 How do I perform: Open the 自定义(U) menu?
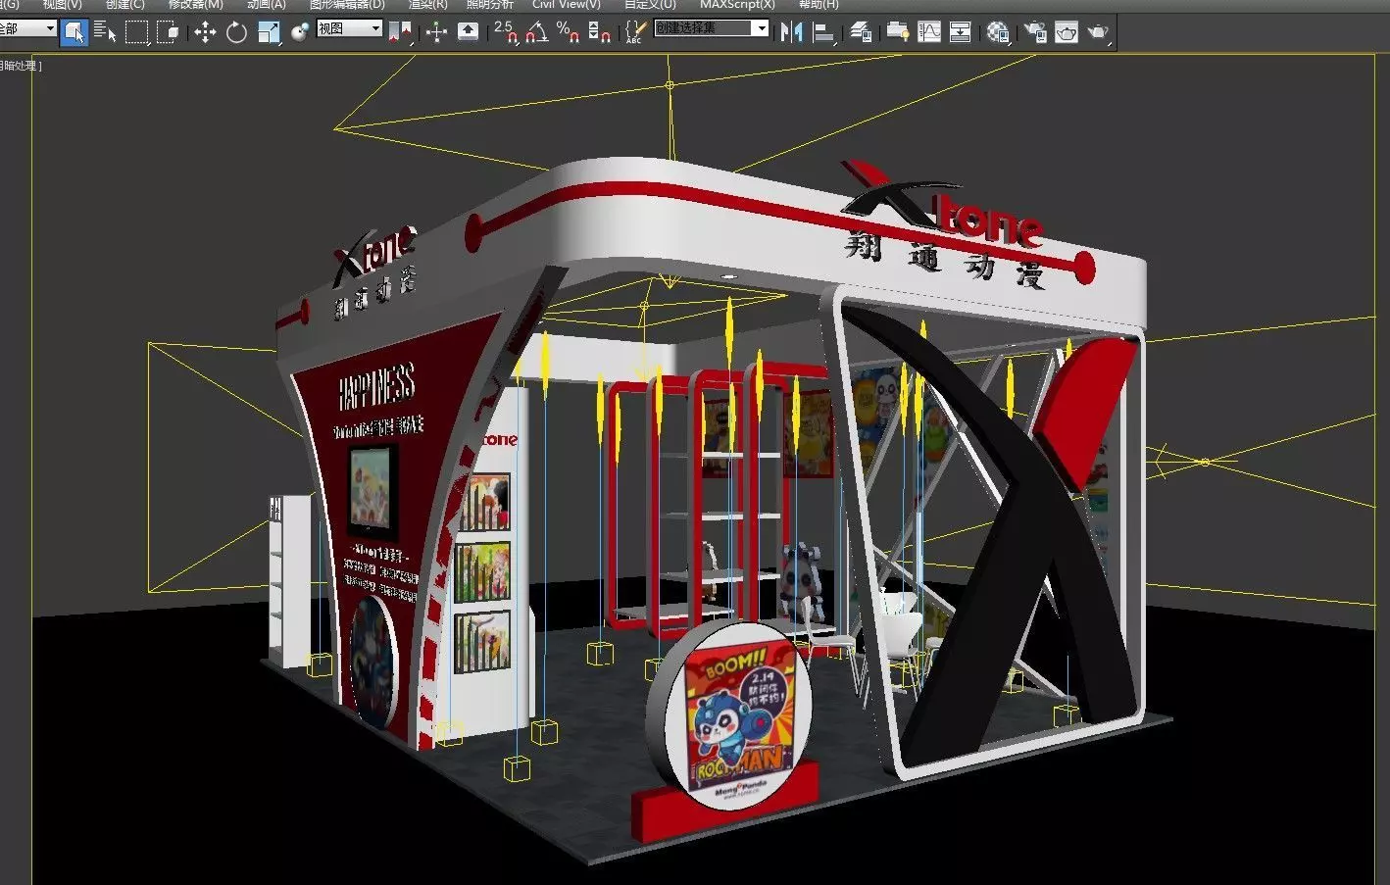[x=650, y=5]
